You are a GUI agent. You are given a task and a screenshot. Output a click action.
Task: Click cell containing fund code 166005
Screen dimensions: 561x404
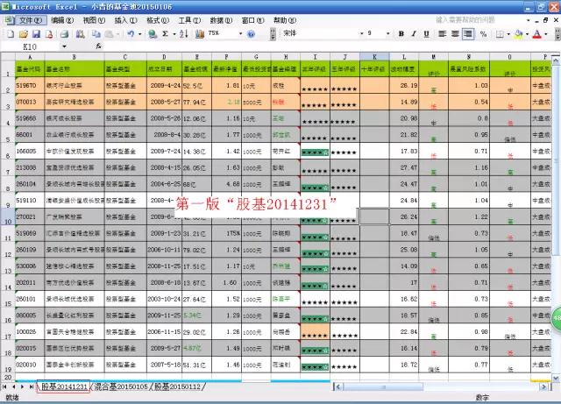click(30, 151)
